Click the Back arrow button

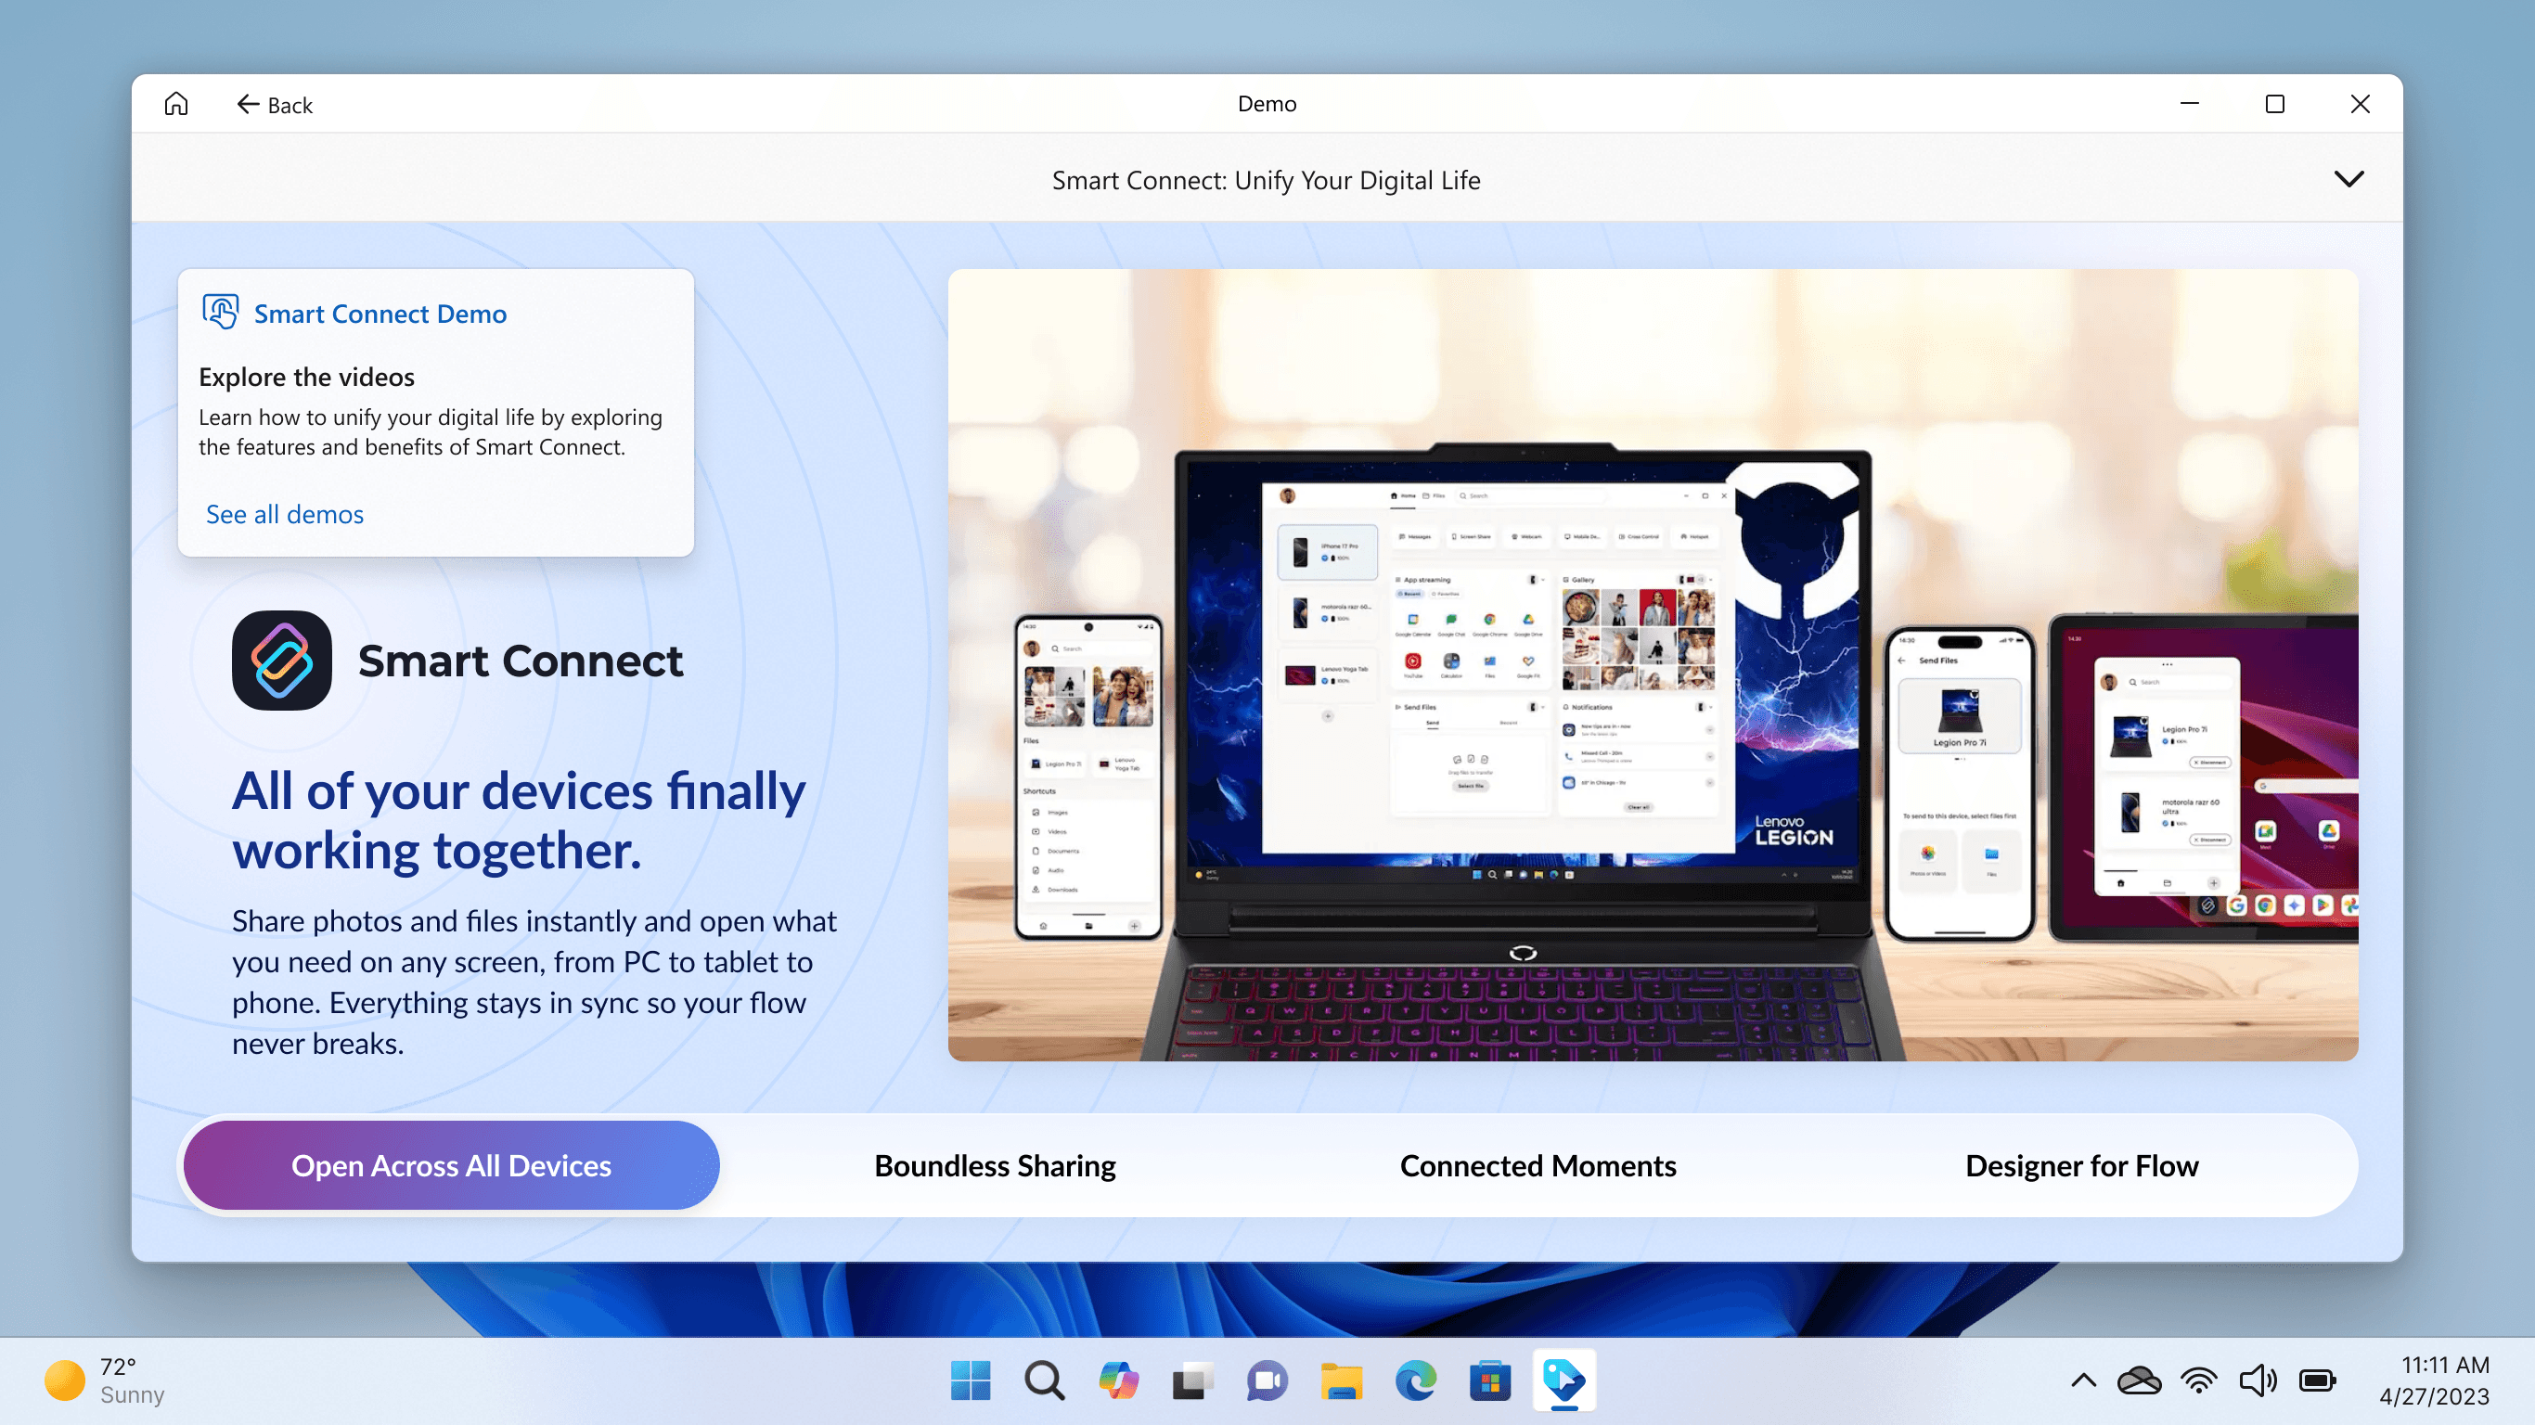(x=275, y=104)
